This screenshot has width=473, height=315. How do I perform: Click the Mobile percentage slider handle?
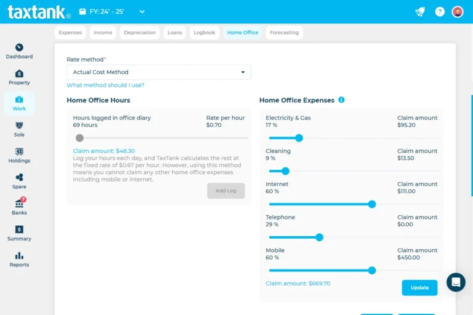coord(372,270)
